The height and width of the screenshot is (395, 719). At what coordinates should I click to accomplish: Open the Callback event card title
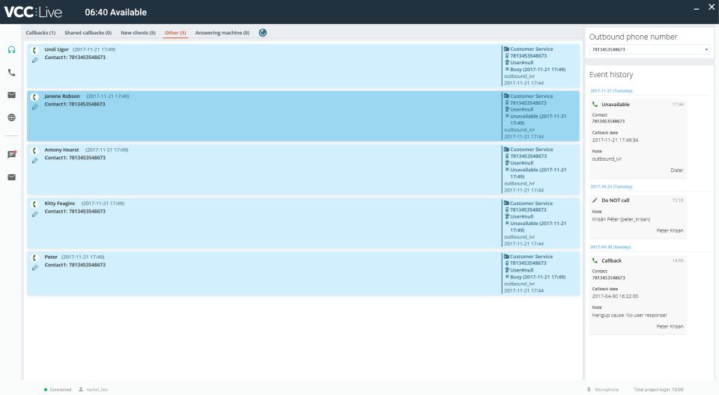point(612,261)
